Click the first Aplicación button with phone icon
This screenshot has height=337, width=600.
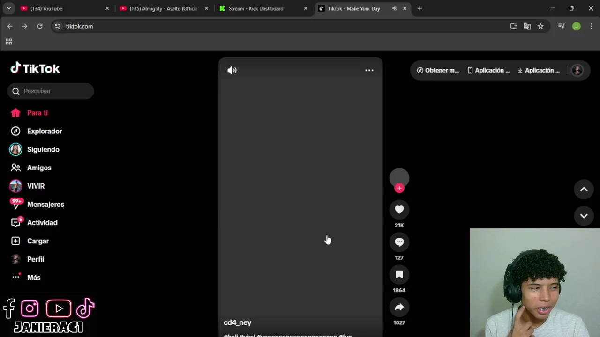coord(488,70)
